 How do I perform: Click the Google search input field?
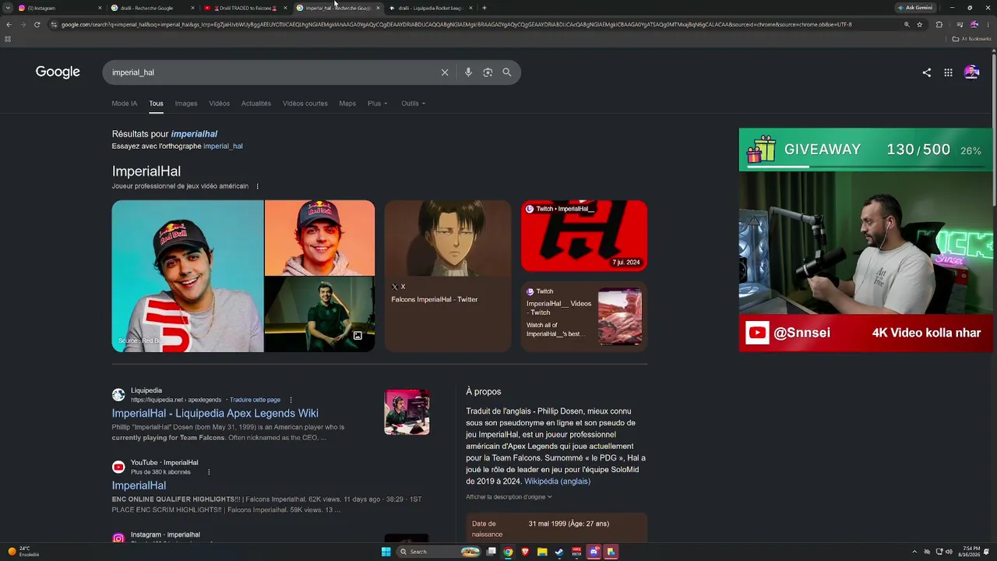[273, 72]
